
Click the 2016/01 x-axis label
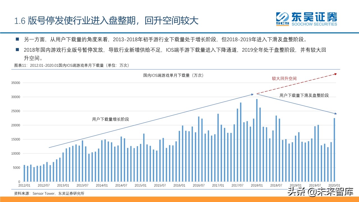[x=179, y=185]
